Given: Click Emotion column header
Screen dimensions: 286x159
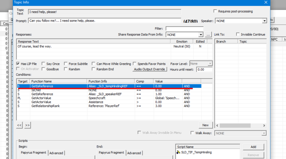Looking at the screenshot, I should click(x=182, y=41).
